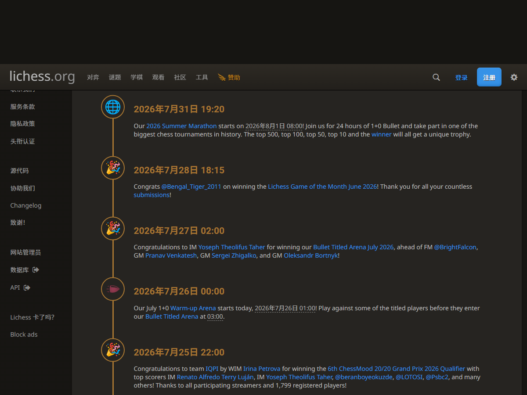Open @Psbc2 profile link

437,377
